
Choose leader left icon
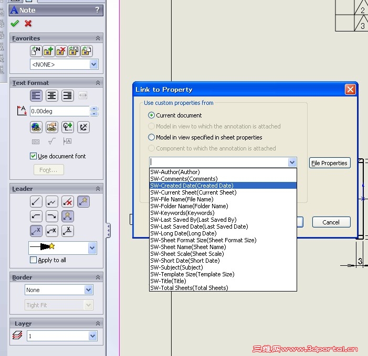[x=36, y=216]
